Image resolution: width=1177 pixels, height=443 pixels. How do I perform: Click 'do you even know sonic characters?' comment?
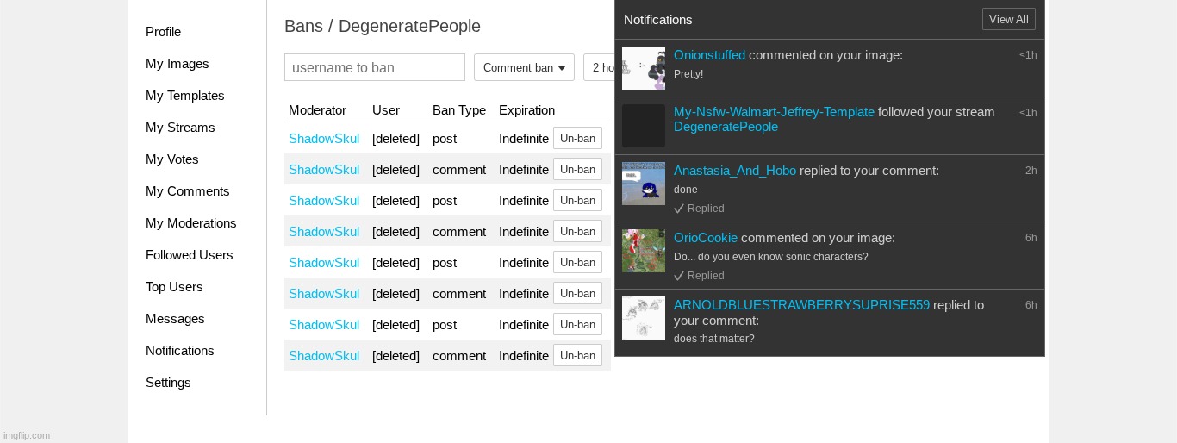tap(771, 257)
